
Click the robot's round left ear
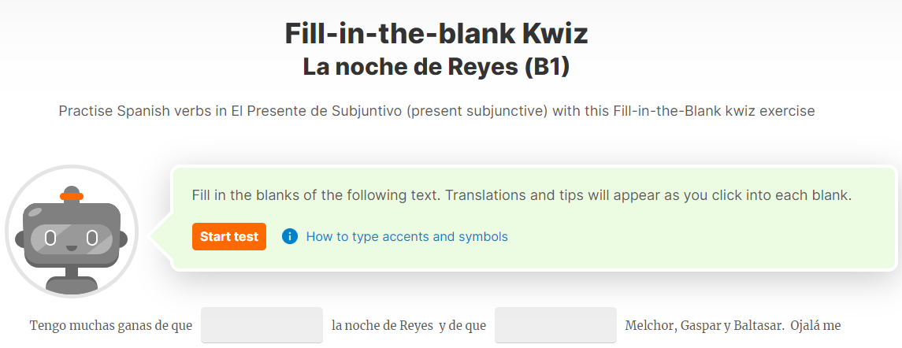(x=19, y=238)
